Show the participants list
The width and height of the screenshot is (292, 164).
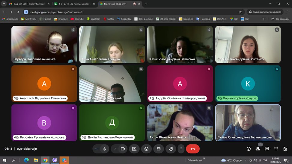click(258, 149)
